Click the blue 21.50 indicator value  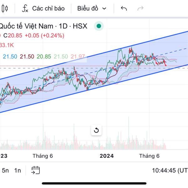click(10, 56)
